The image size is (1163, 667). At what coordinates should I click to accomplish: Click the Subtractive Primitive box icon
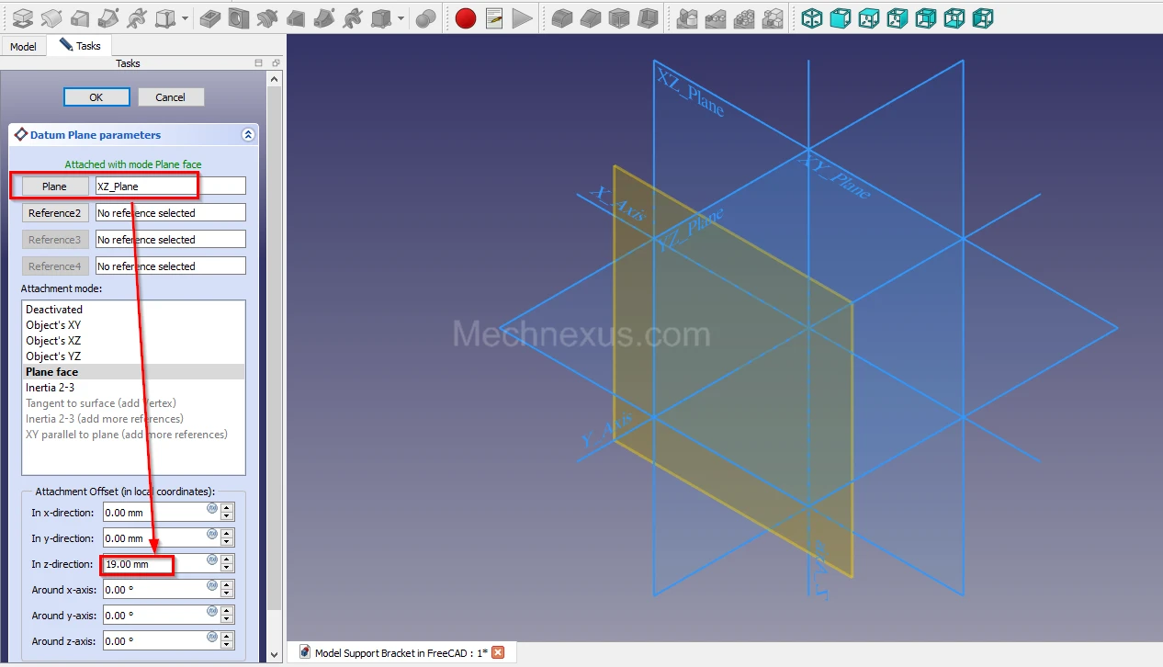coord(381,17)
